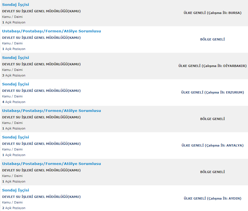The height and width of the screenshot is (211, 248).
Task: Click the 4 Açık Pozisyon count
Action: (x=14, y=102)
